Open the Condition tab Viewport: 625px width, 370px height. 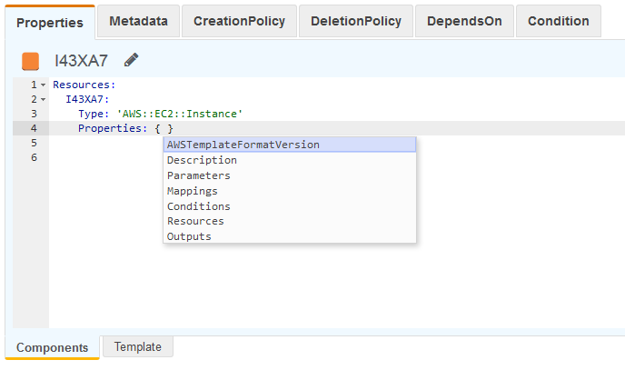558,21
